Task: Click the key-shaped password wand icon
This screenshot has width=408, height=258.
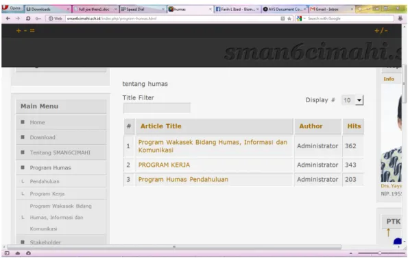Action: 38,19
